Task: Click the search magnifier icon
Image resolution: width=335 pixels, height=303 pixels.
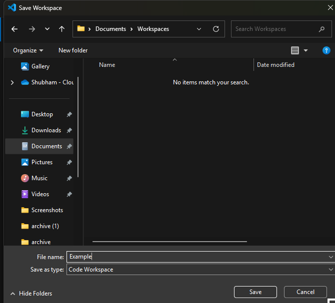Action: [321, 29]
